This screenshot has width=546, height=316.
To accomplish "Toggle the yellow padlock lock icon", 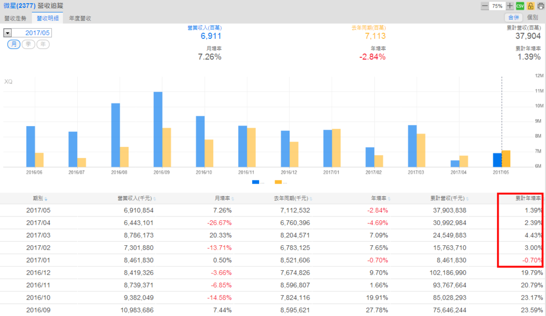I will tap(531, 6).
